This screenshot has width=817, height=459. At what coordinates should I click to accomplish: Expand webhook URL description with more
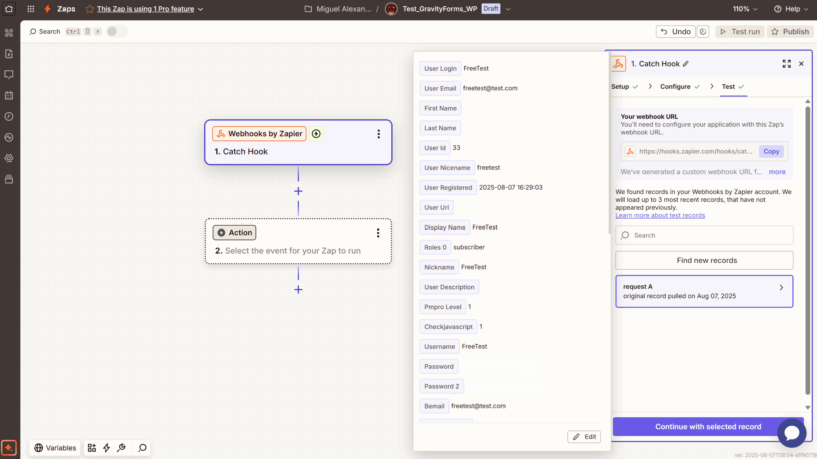coord(777,172)
